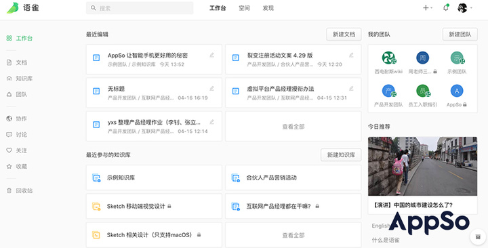Open the 员工入职指引 team avatar

pyautogui.click(x=423, y=91)
